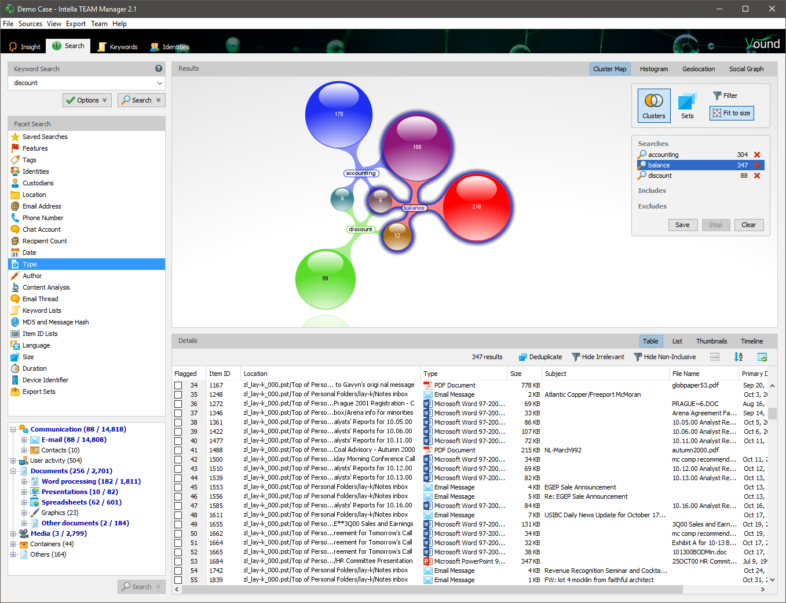Open the Keyword Search help icon

159,68
